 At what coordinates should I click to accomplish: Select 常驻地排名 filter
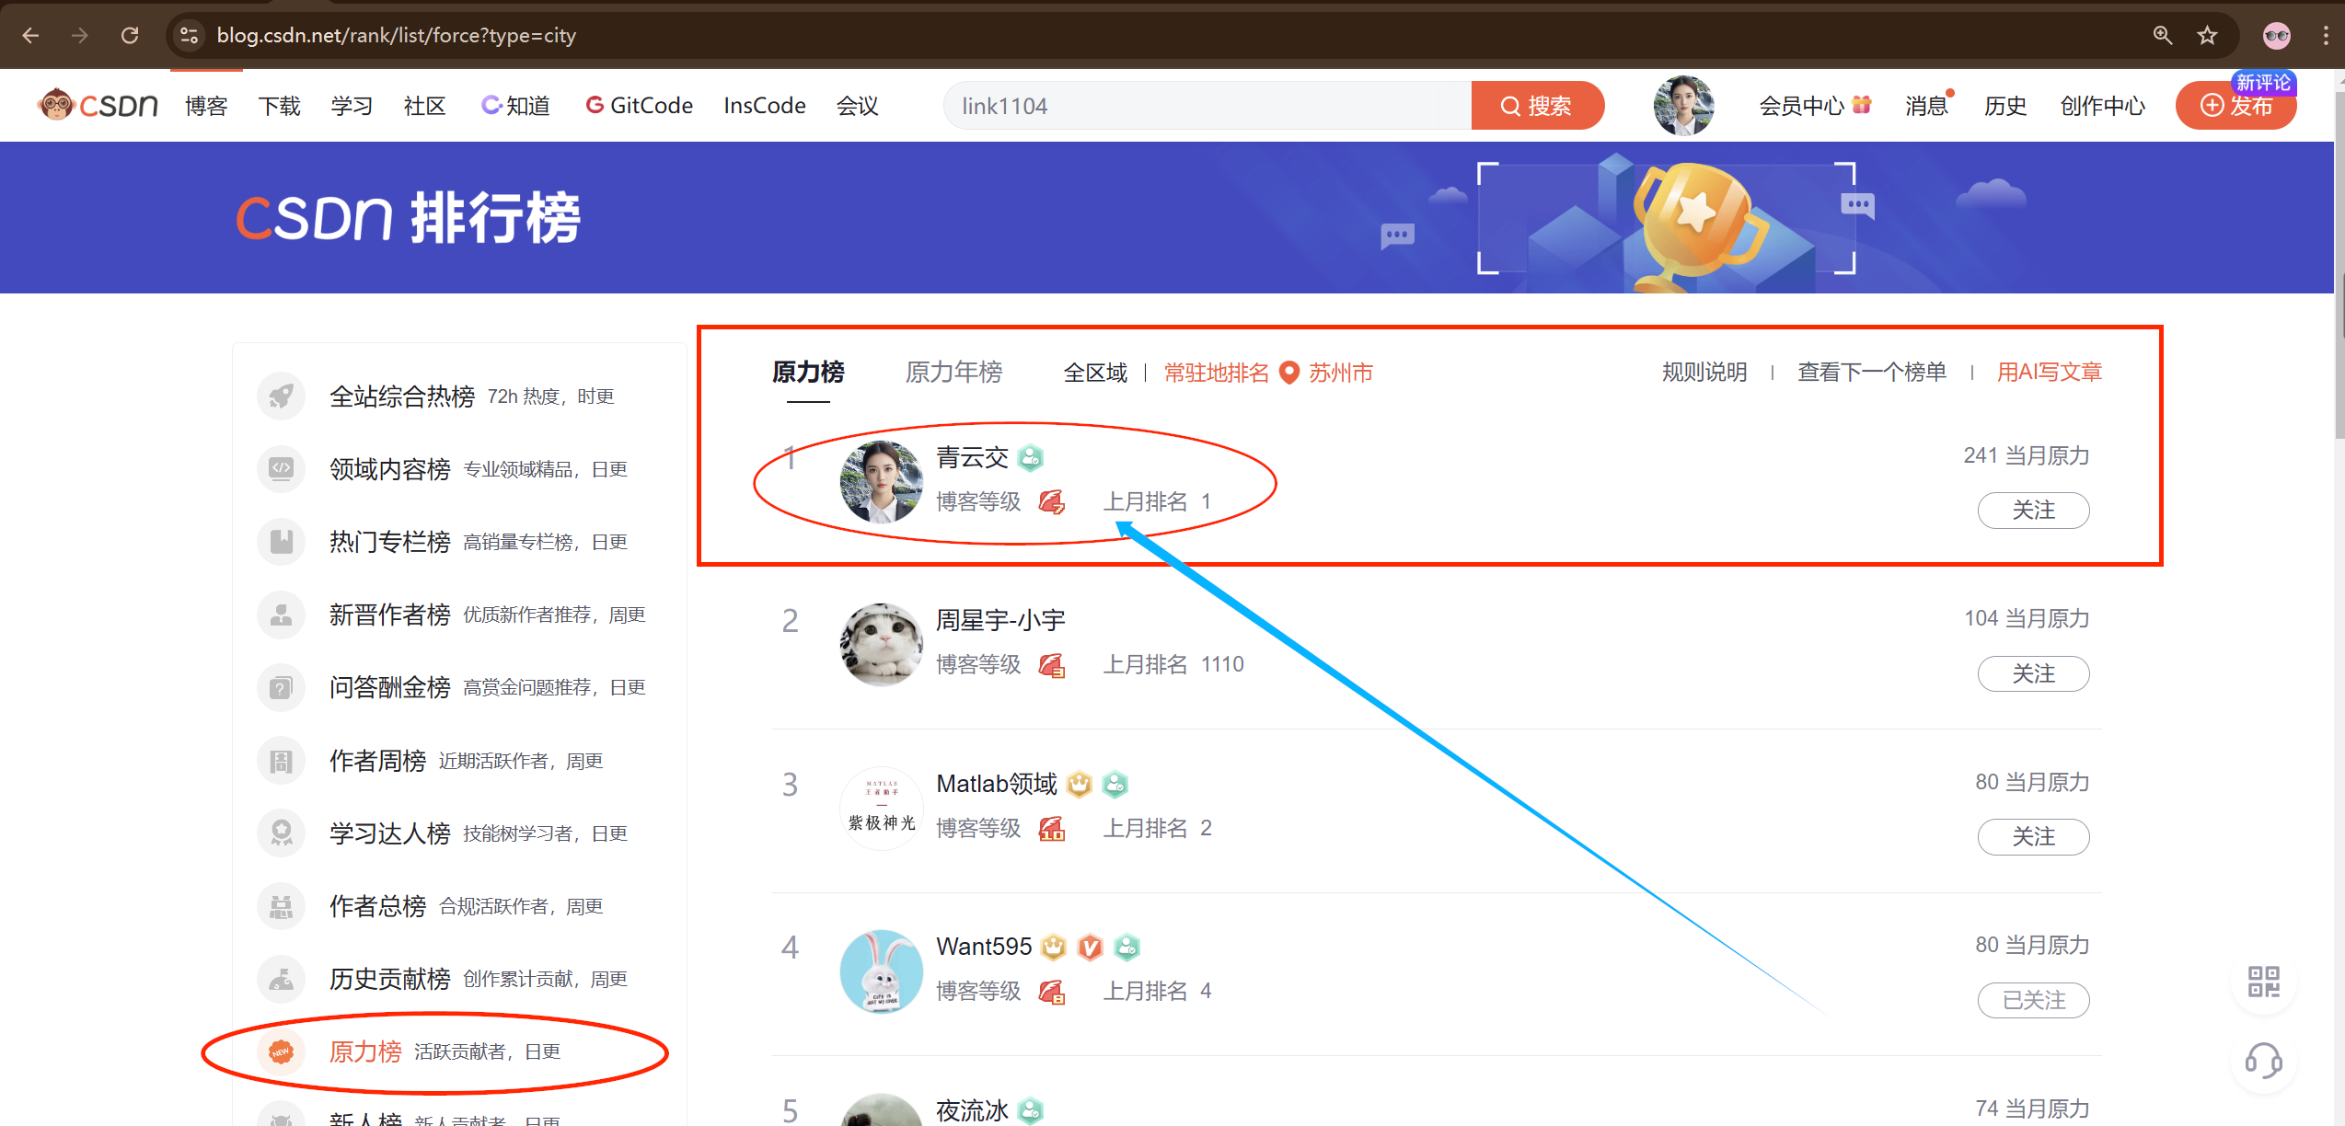(x=1216, y=373)
